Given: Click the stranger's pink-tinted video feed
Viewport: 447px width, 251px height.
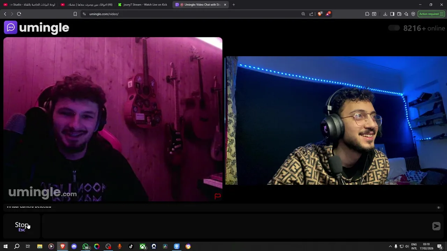Looking at the screenshot, I should 113,119.
